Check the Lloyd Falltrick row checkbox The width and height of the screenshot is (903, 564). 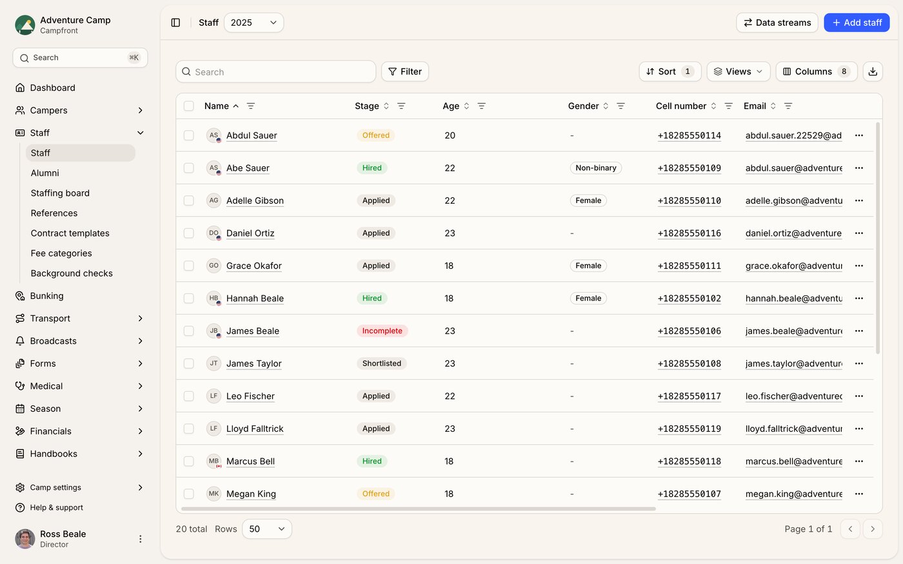189,429
